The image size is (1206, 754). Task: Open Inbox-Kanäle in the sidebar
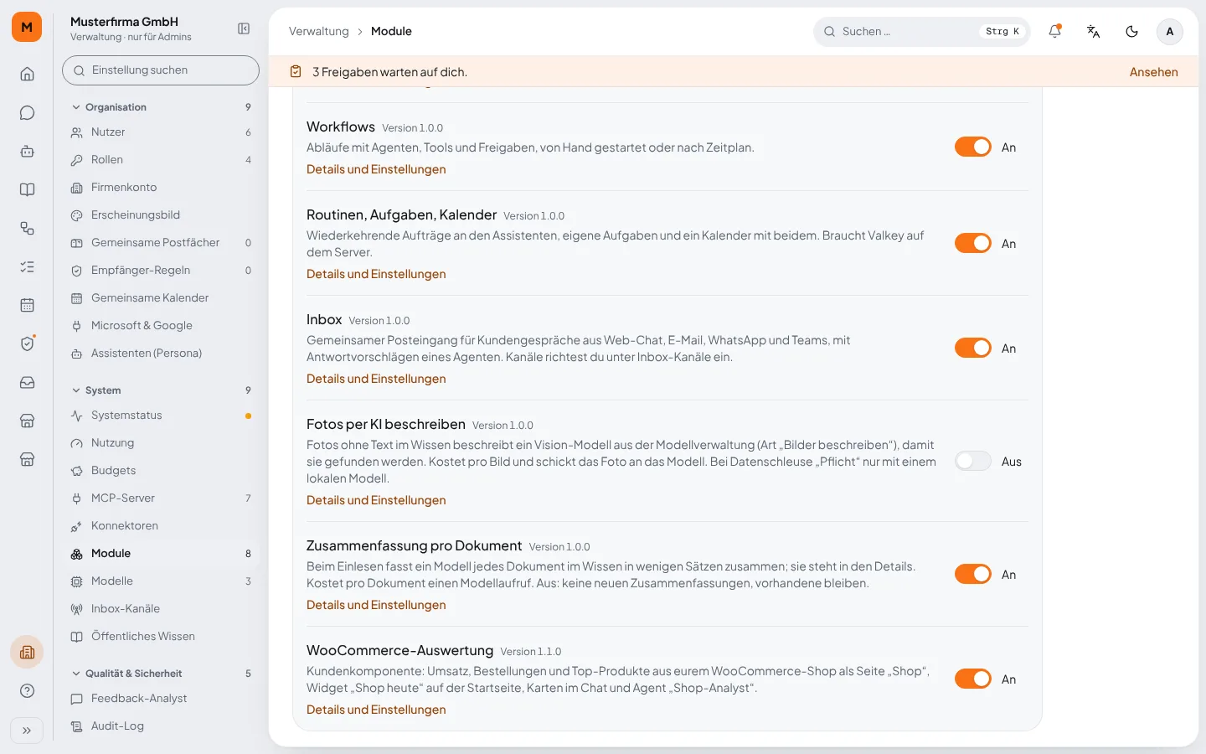pyautogui.click(x=162, y=609)
